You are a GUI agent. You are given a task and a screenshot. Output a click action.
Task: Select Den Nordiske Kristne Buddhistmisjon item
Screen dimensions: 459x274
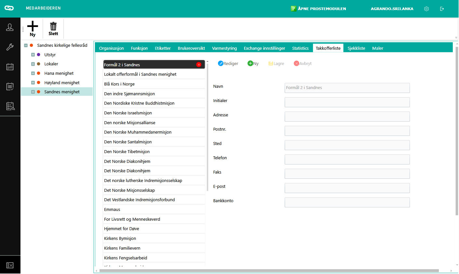154,103
